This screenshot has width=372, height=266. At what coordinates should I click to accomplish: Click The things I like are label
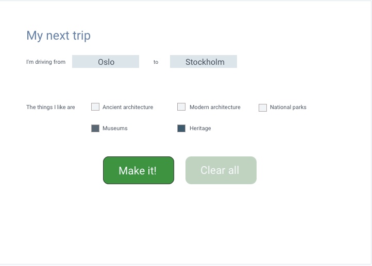(50, 107)
